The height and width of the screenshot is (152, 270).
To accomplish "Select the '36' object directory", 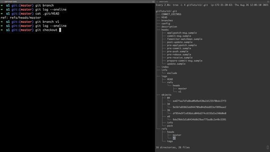I will [x=168, y=111].
